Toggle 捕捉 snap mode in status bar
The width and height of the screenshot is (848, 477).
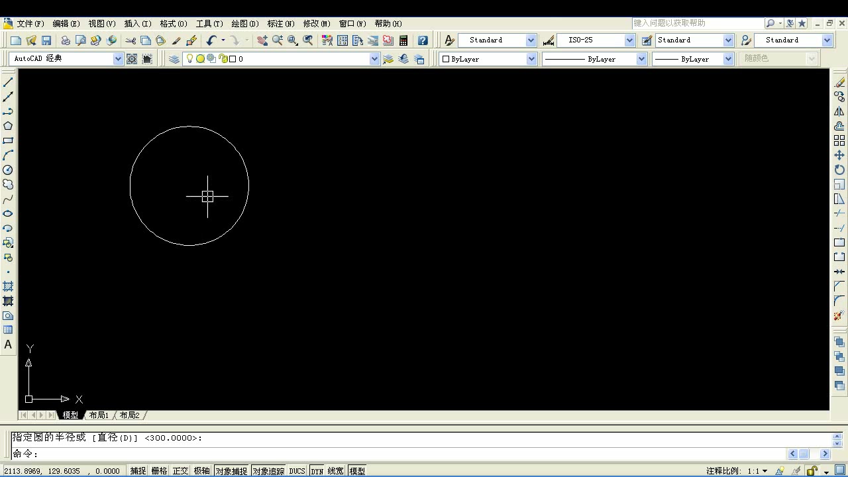pos(138,471)
